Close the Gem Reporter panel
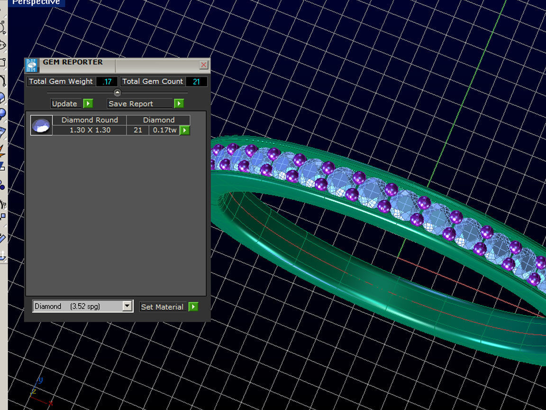The image size is (546, 410). click(x=204, y=65)
